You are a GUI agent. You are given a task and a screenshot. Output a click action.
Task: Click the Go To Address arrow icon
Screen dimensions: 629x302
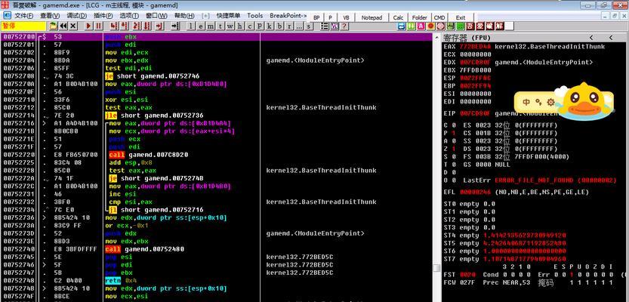pos(175,26)
